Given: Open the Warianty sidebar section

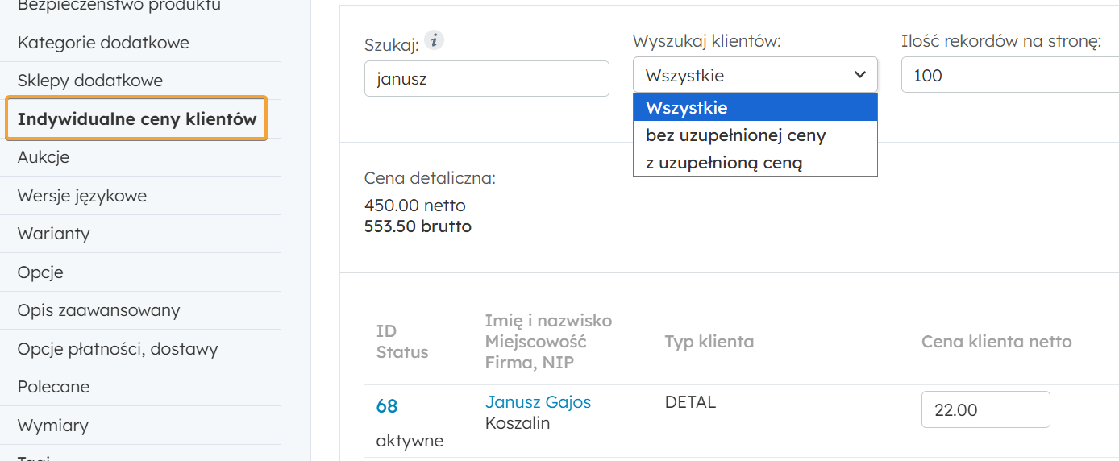Looking at the screenshot, I should point(54,234).
